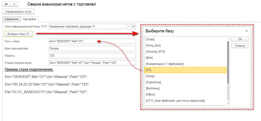Click the base list scrollbar thumb
The width and height of the screenshot is (261, 121).
tap(228, 62)
